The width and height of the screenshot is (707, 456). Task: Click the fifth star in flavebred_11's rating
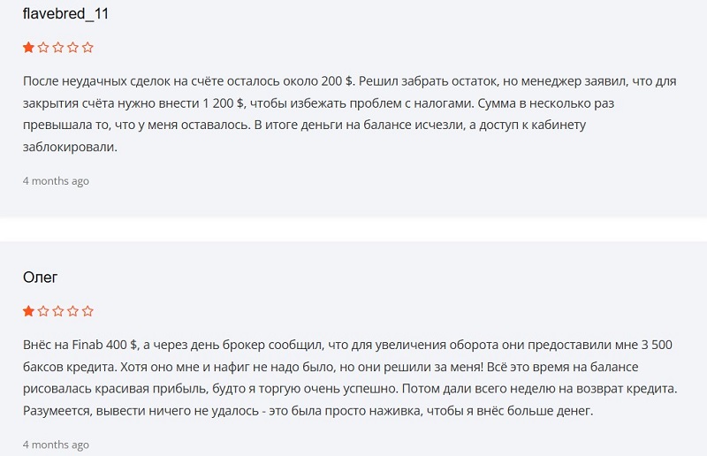tap(87, 48)
